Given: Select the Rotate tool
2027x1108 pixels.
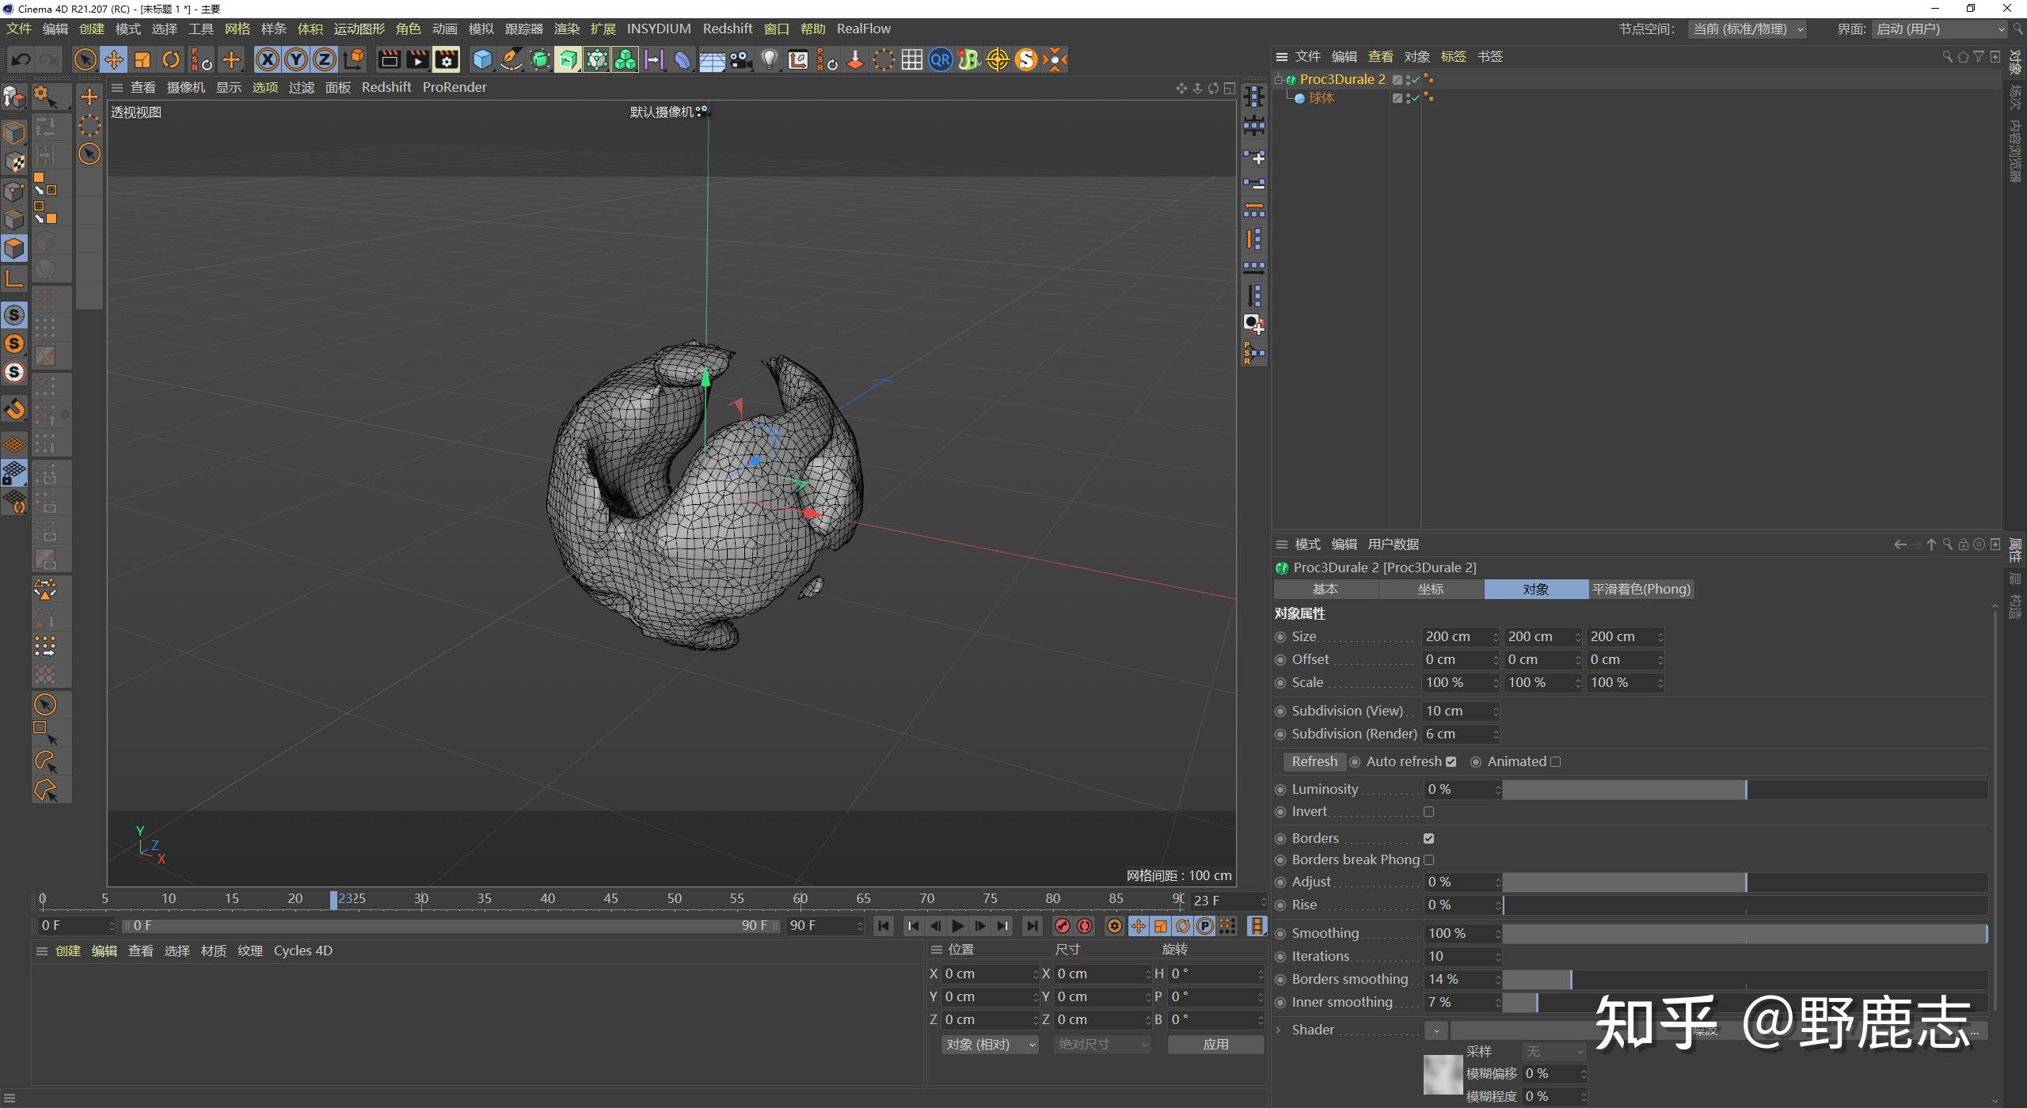Looking at the screenshot, I should 171,60.
